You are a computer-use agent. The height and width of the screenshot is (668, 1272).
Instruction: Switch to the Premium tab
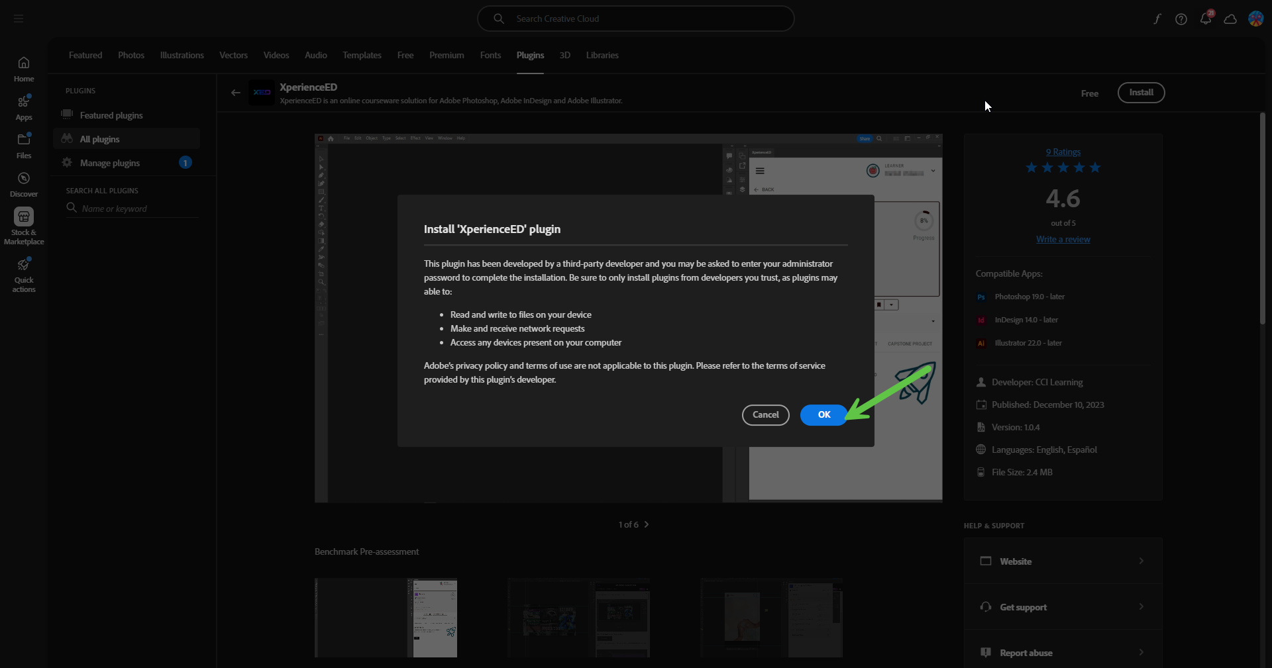coord(447,56)
